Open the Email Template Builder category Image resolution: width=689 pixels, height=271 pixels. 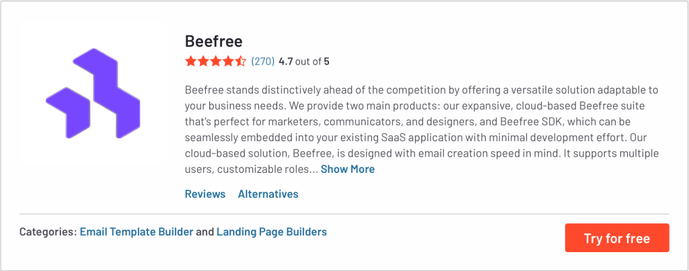(x=136, y=231)
